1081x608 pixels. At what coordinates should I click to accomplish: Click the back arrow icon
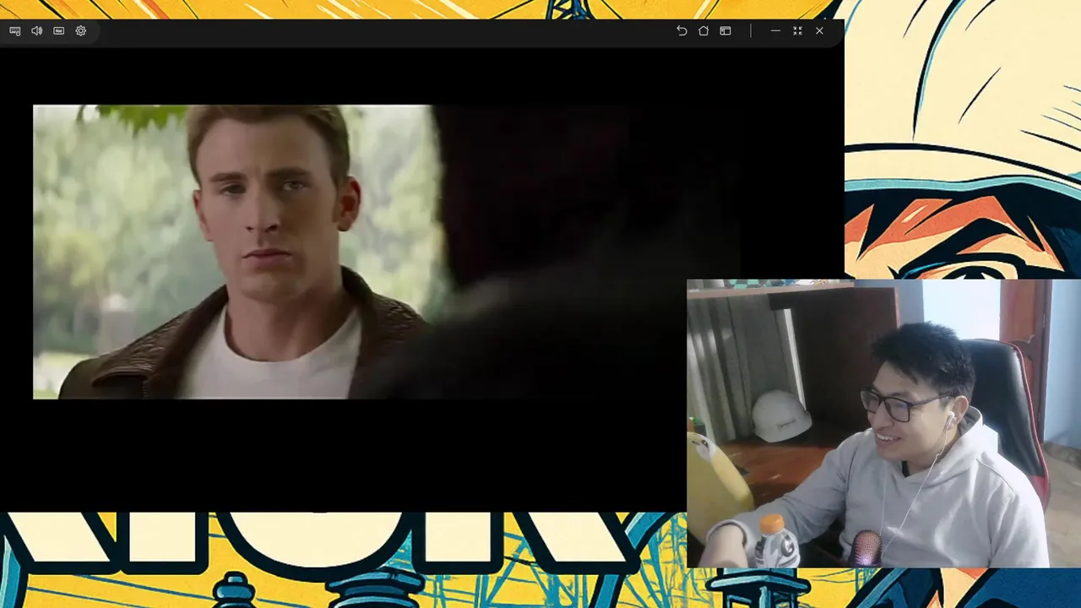coord(682,30)
